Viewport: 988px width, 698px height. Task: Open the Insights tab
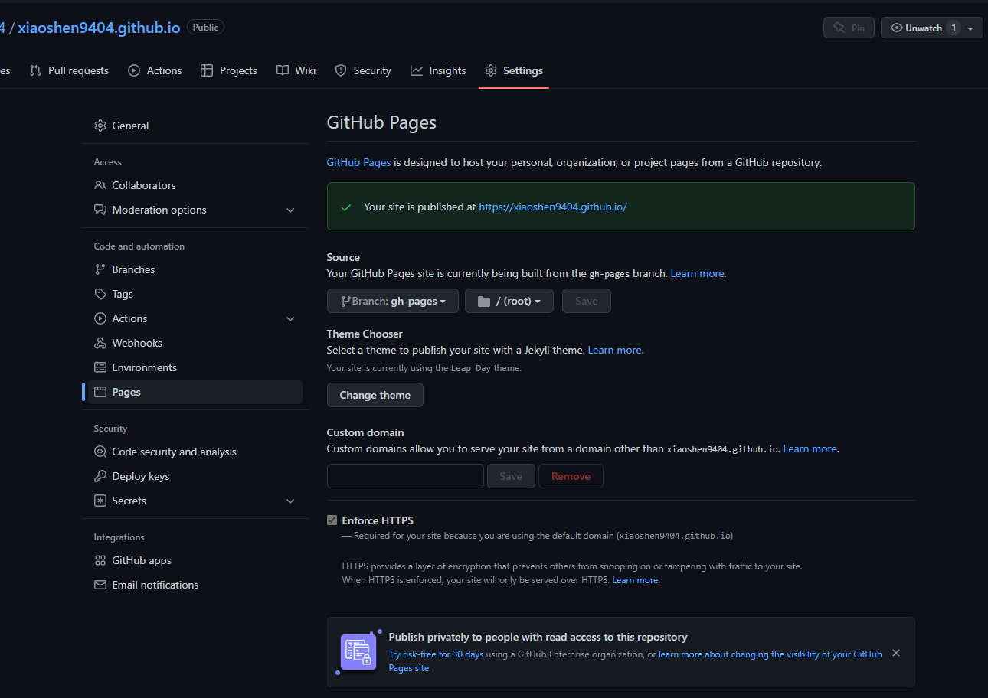tap(438, 70)
